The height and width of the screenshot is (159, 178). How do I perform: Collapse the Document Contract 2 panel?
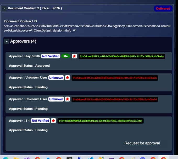click(4, 9)
